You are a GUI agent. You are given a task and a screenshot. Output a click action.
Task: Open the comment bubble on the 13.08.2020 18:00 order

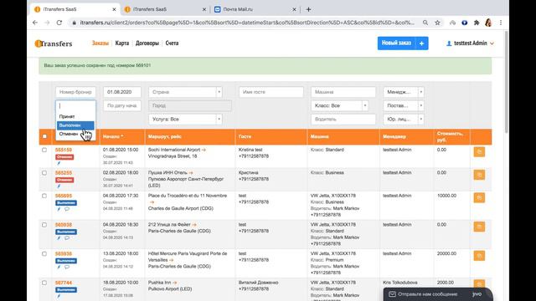coord(67,267)
